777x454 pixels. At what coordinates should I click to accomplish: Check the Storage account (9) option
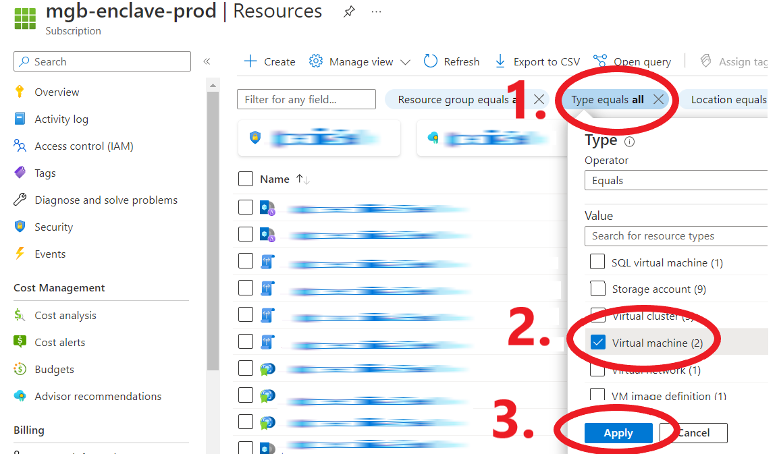[x=597, y=288]
